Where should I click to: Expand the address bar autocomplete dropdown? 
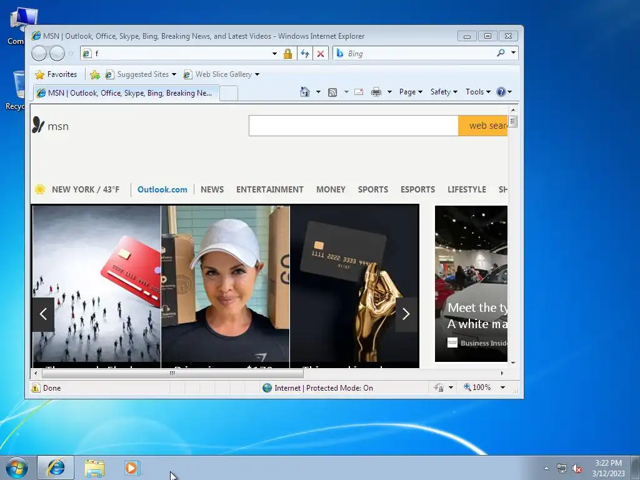275,54
